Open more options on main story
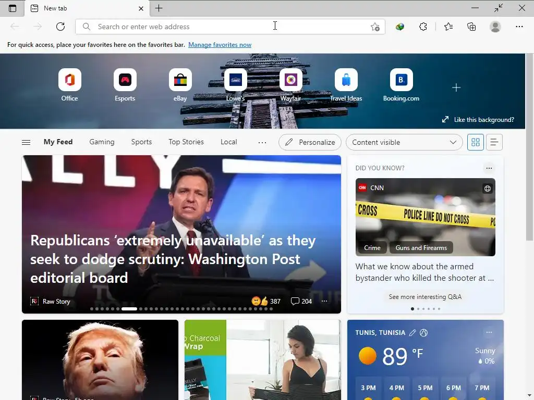Image resolution: width=534 pixels, height=400 pixels. (x=324, y=301)
